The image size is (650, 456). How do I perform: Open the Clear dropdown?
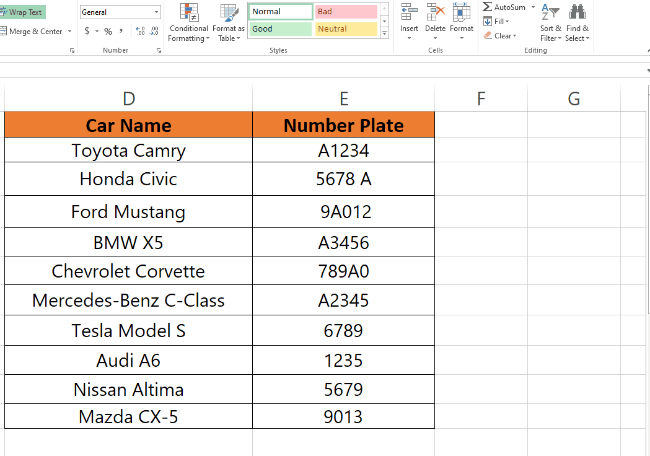point(500,36)
